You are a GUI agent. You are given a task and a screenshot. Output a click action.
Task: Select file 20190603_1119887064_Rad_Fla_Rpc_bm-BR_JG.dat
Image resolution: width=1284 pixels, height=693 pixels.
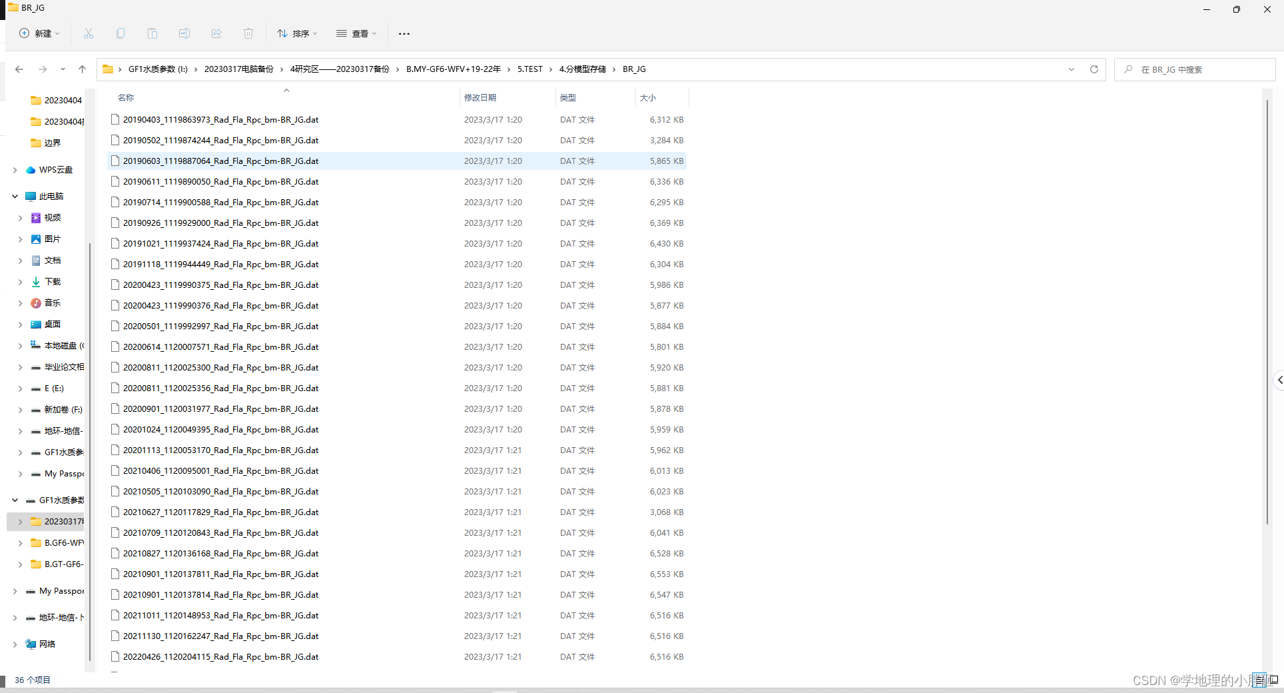(397, 161)
